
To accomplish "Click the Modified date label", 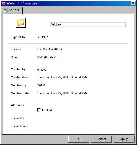I will point(20,93).
